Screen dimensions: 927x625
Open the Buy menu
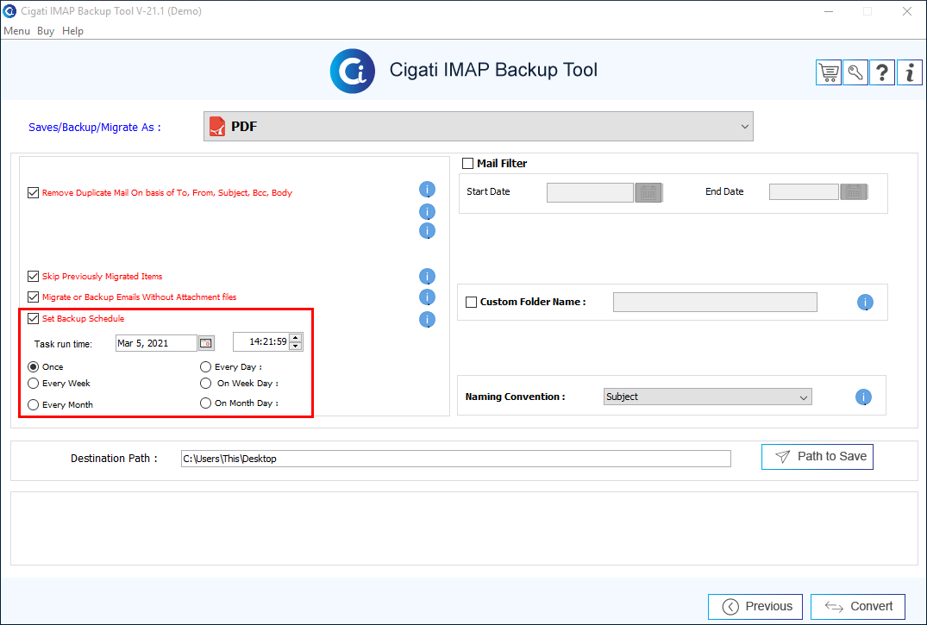[46, 31]
